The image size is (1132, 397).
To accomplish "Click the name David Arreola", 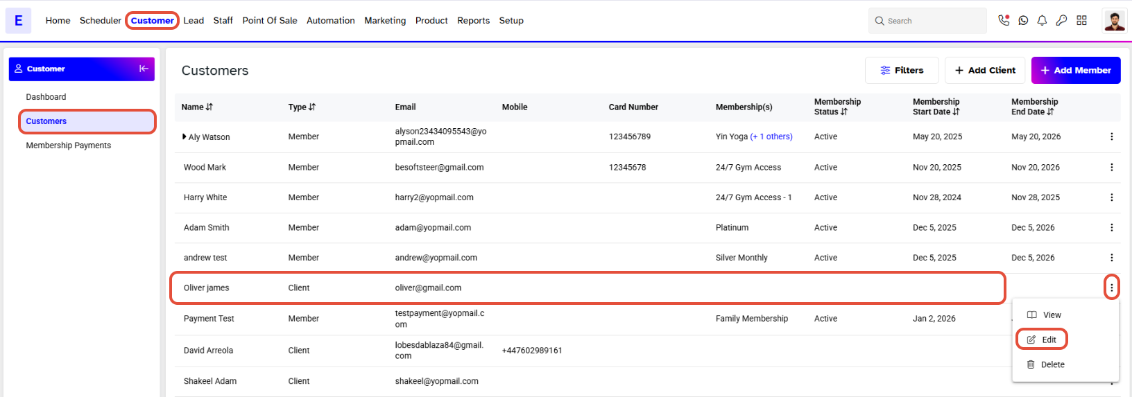I will (208, 351).
